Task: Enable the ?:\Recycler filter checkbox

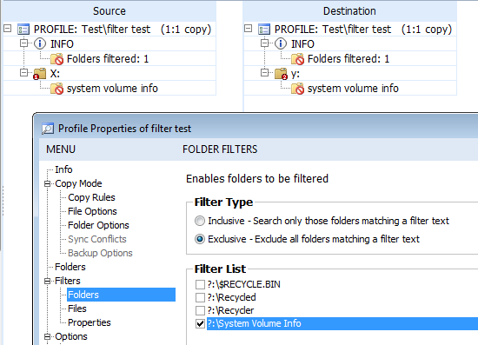Action: [200, 310]
